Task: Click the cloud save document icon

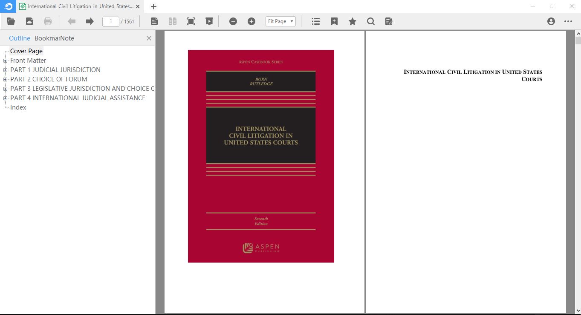Action: click(x=29, y=21)
